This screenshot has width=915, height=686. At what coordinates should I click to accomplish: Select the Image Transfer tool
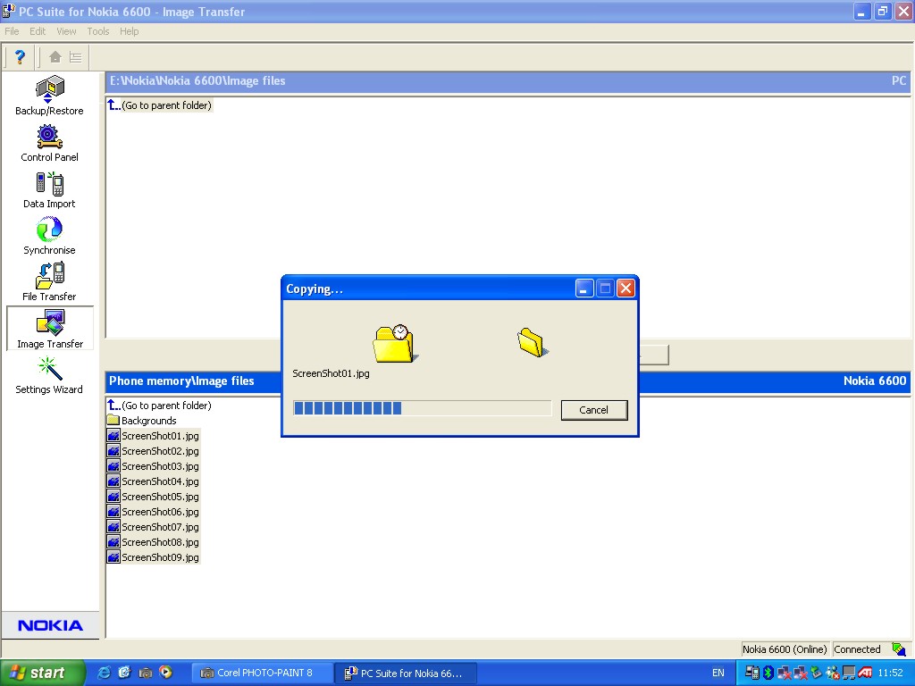[50, 329]
